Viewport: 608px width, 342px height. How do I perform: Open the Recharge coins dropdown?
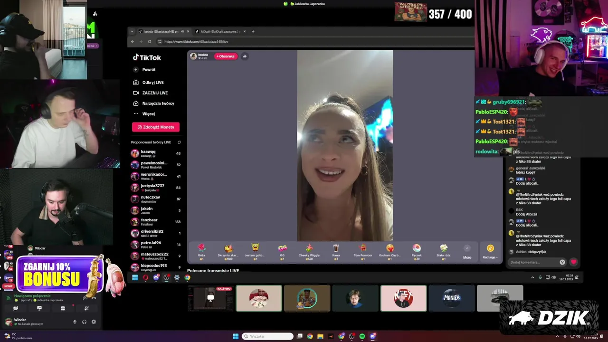click(490, 252)
